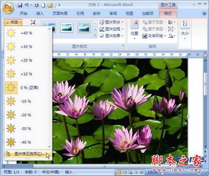Click 置于底层 send to back
Screen dimensions: 209x176
coord(155,29)
